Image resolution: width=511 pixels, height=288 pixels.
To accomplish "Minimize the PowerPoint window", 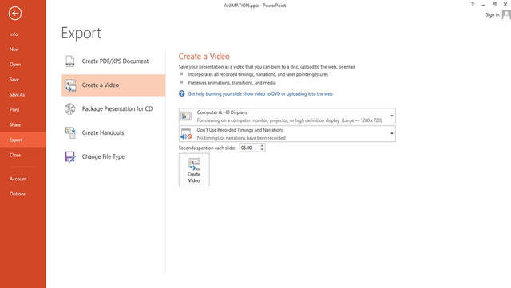I will click(x=483, y=5).
